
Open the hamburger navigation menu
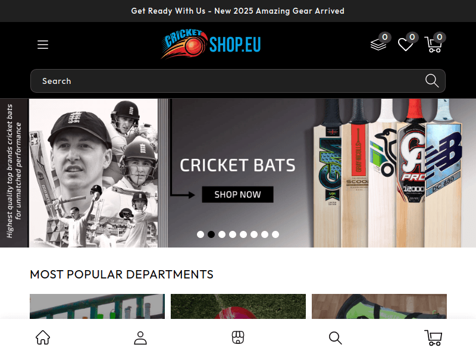[42, 44]
